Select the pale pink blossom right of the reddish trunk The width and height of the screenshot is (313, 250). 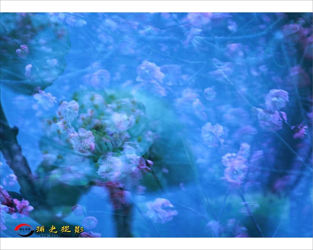(x=161, y=210)
